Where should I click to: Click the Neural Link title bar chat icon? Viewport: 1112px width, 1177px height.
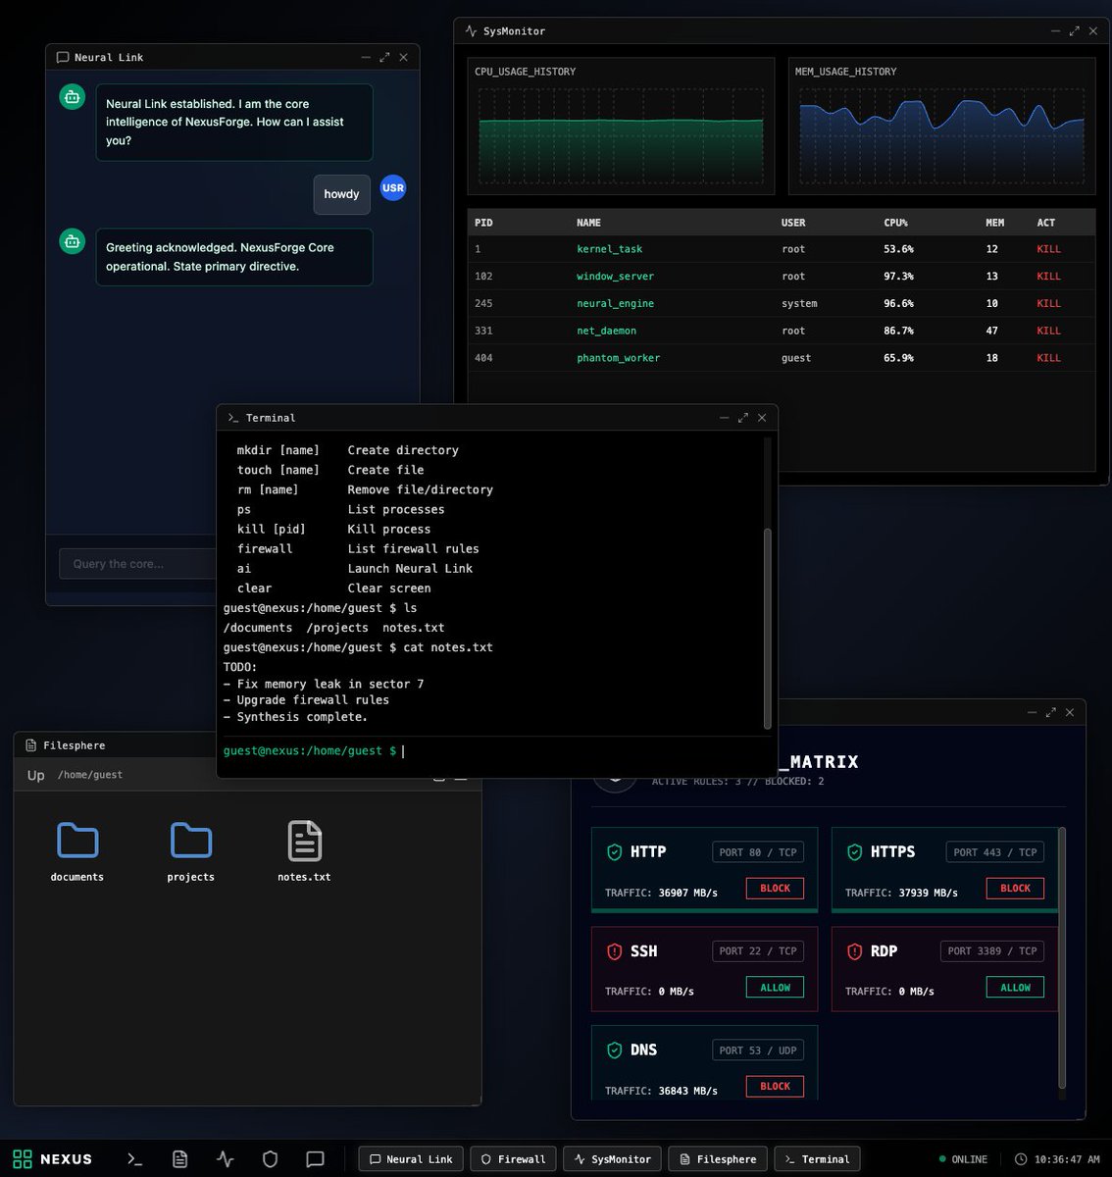(x=63, y=58)
